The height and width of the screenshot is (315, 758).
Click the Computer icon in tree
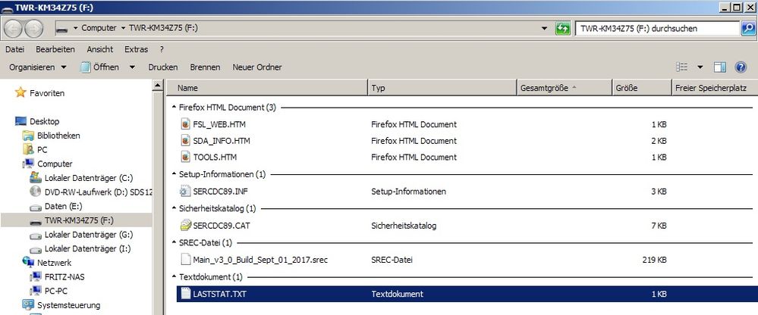pos(28,164)
